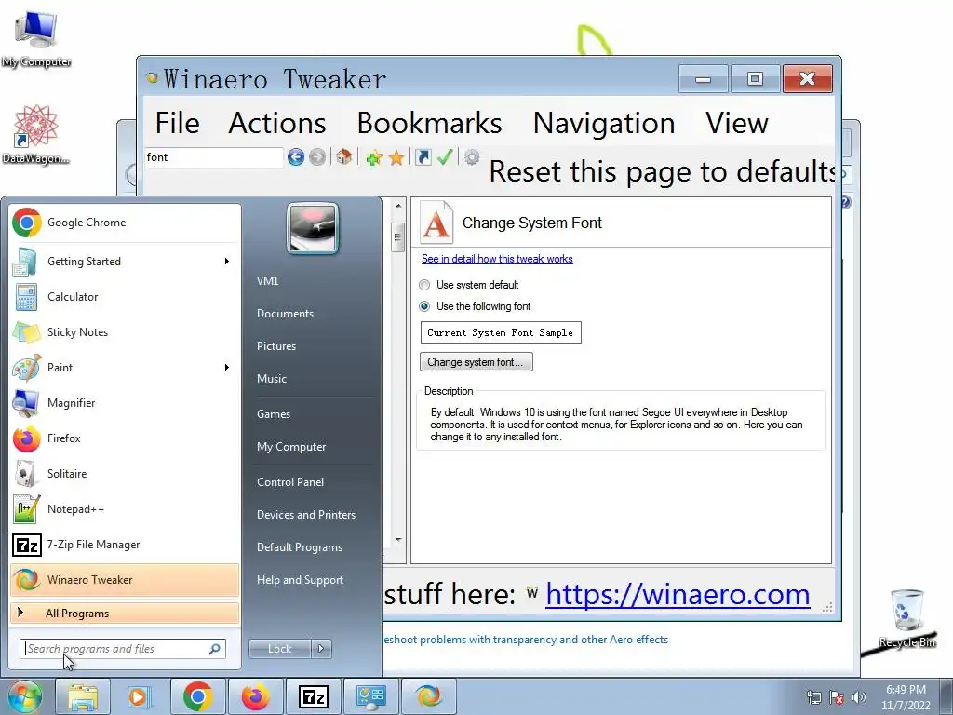The image size is (953, 715).
Task: Launch Magnifier from Start menu
Action: click(x=125, y=402)
